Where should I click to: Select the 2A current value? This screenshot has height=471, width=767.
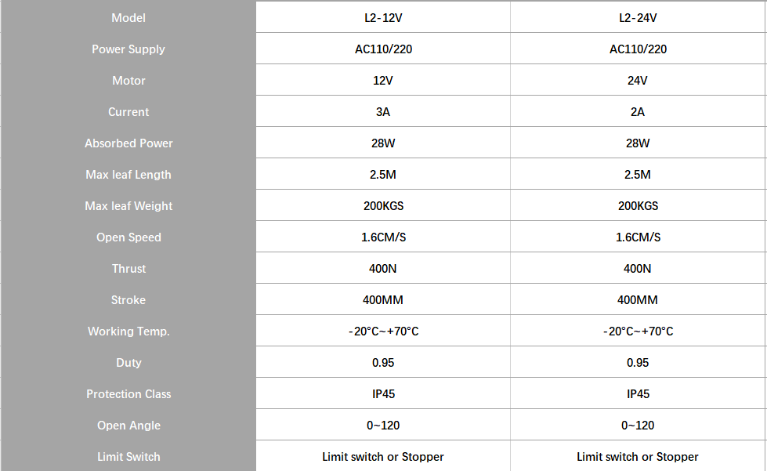(638, 111)
